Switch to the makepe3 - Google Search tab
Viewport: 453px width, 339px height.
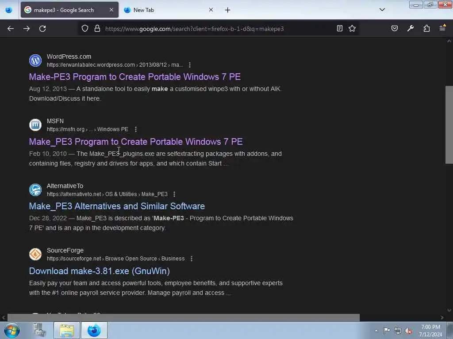69,10
